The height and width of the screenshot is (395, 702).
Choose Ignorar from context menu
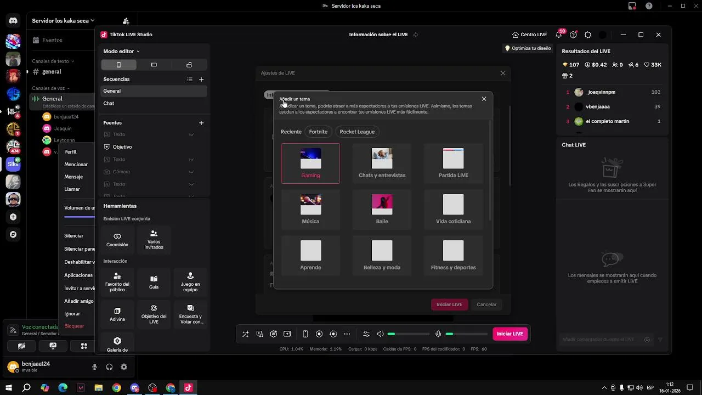pyautogui.click(x=72, y=314)
